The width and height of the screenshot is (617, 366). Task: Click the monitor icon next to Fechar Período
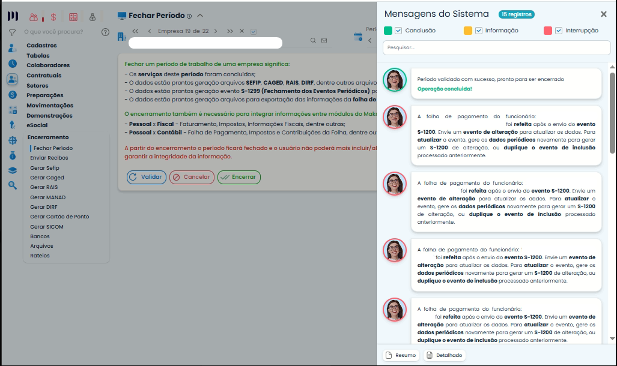tap(122, 16)
